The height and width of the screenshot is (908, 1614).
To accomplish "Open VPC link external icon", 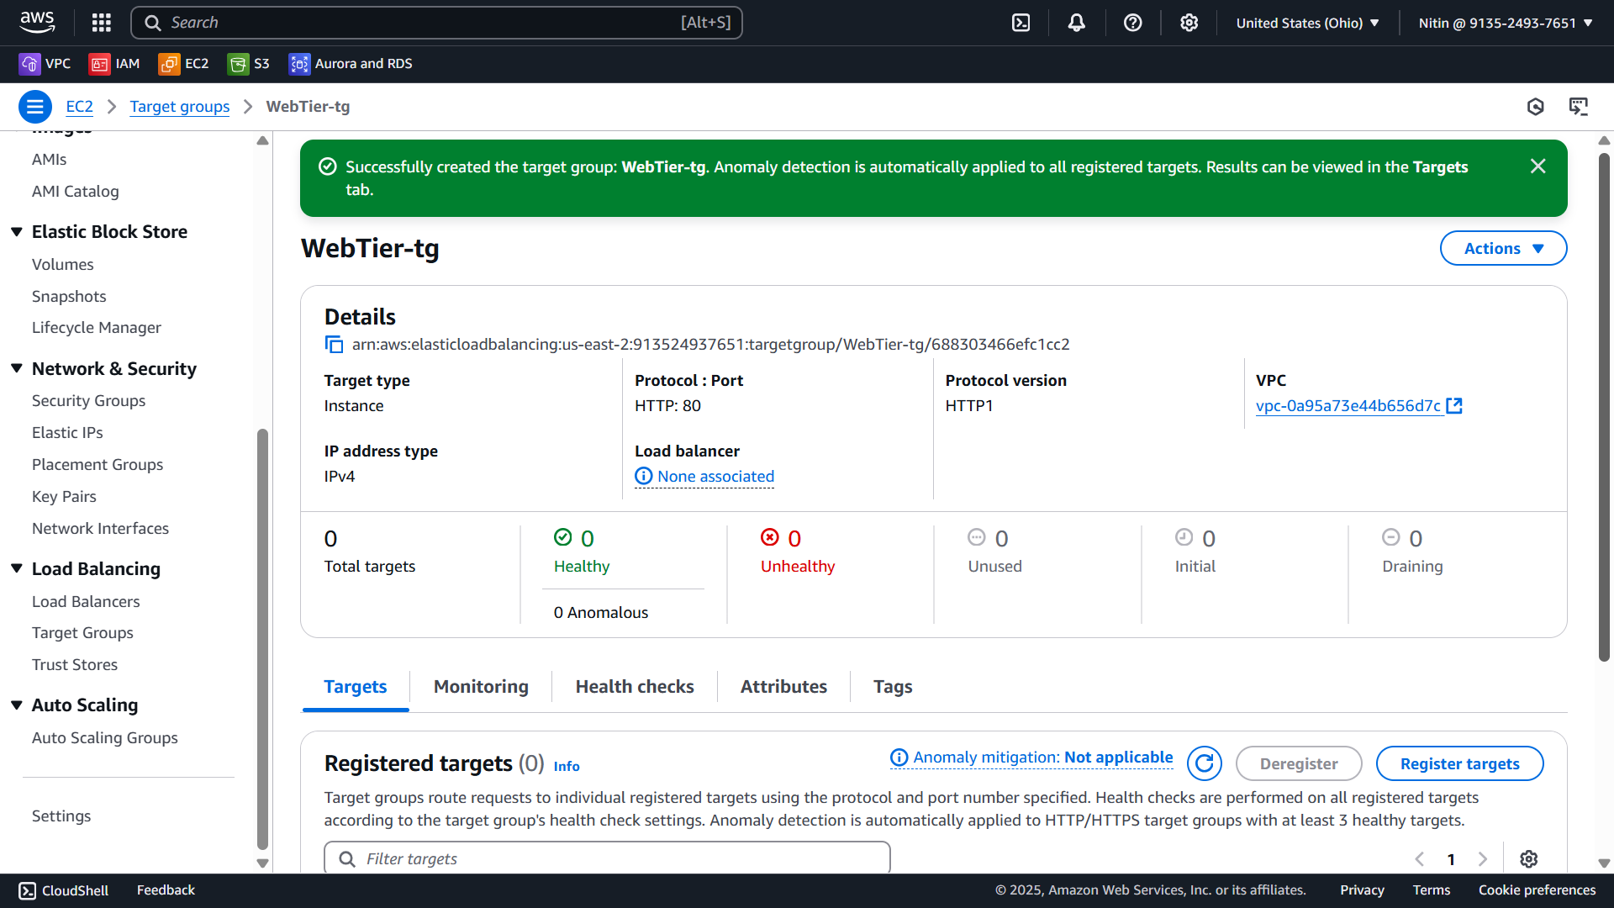I will (x=1454, y=406).
